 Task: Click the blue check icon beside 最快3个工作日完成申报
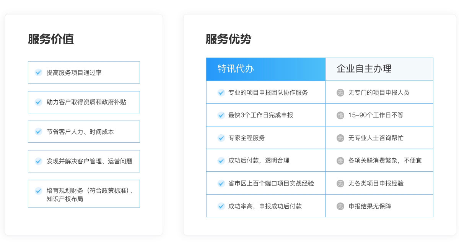tap(221, 115)
